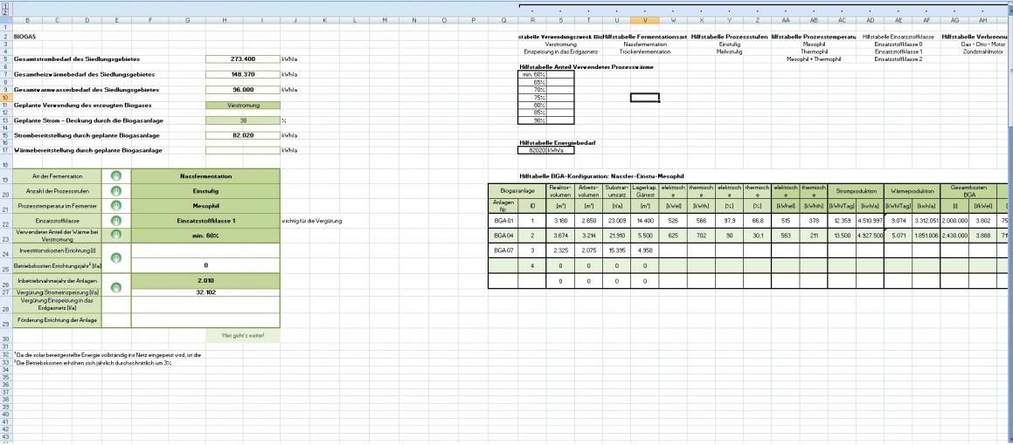Click the 4.510.997 Stromproduktion cell
Image resolution: width=1013 pixels, height=445 pixels.
[870, 220]
